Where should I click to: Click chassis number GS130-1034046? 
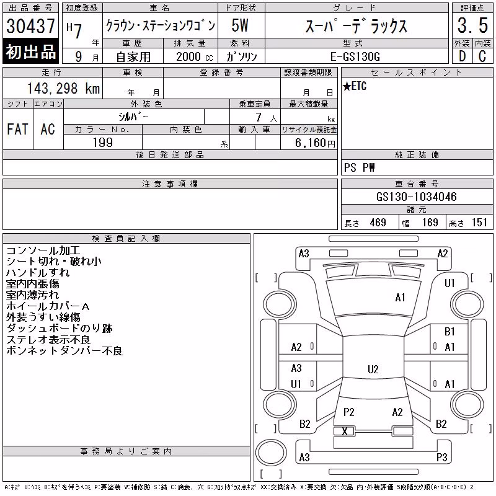[x=417, y=197]
